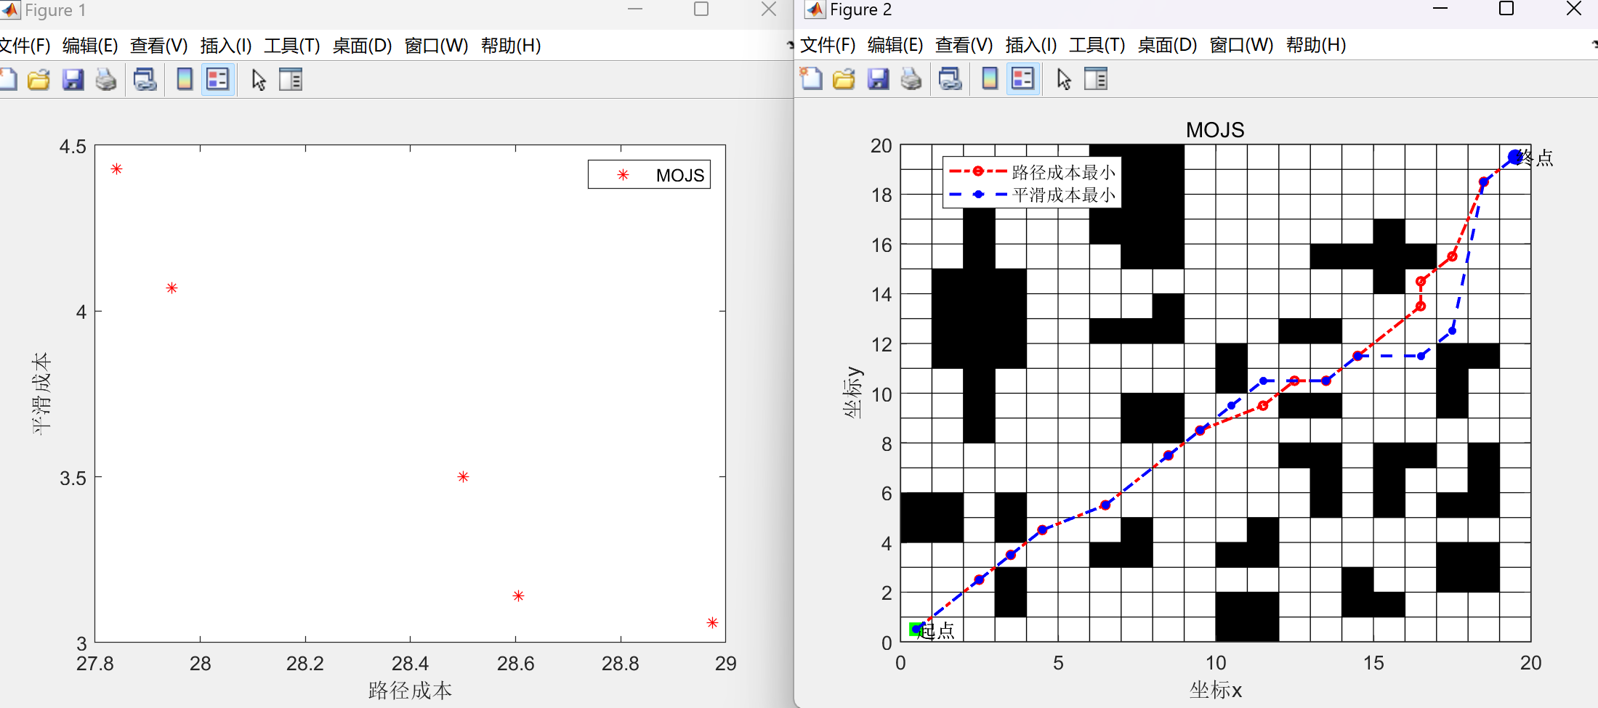This screenshot has width=1598, height=708.
Task: Select the green 起点 start marker
Action: tap(916, 629)
